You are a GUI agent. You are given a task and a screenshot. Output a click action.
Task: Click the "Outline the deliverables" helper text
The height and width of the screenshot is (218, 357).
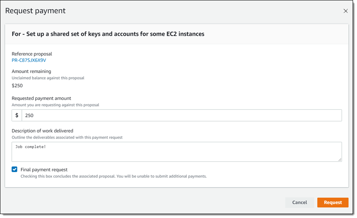[x=67, y=138]
